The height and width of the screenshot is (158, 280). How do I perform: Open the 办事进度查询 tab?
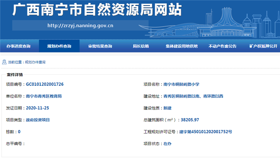point(18,46)
